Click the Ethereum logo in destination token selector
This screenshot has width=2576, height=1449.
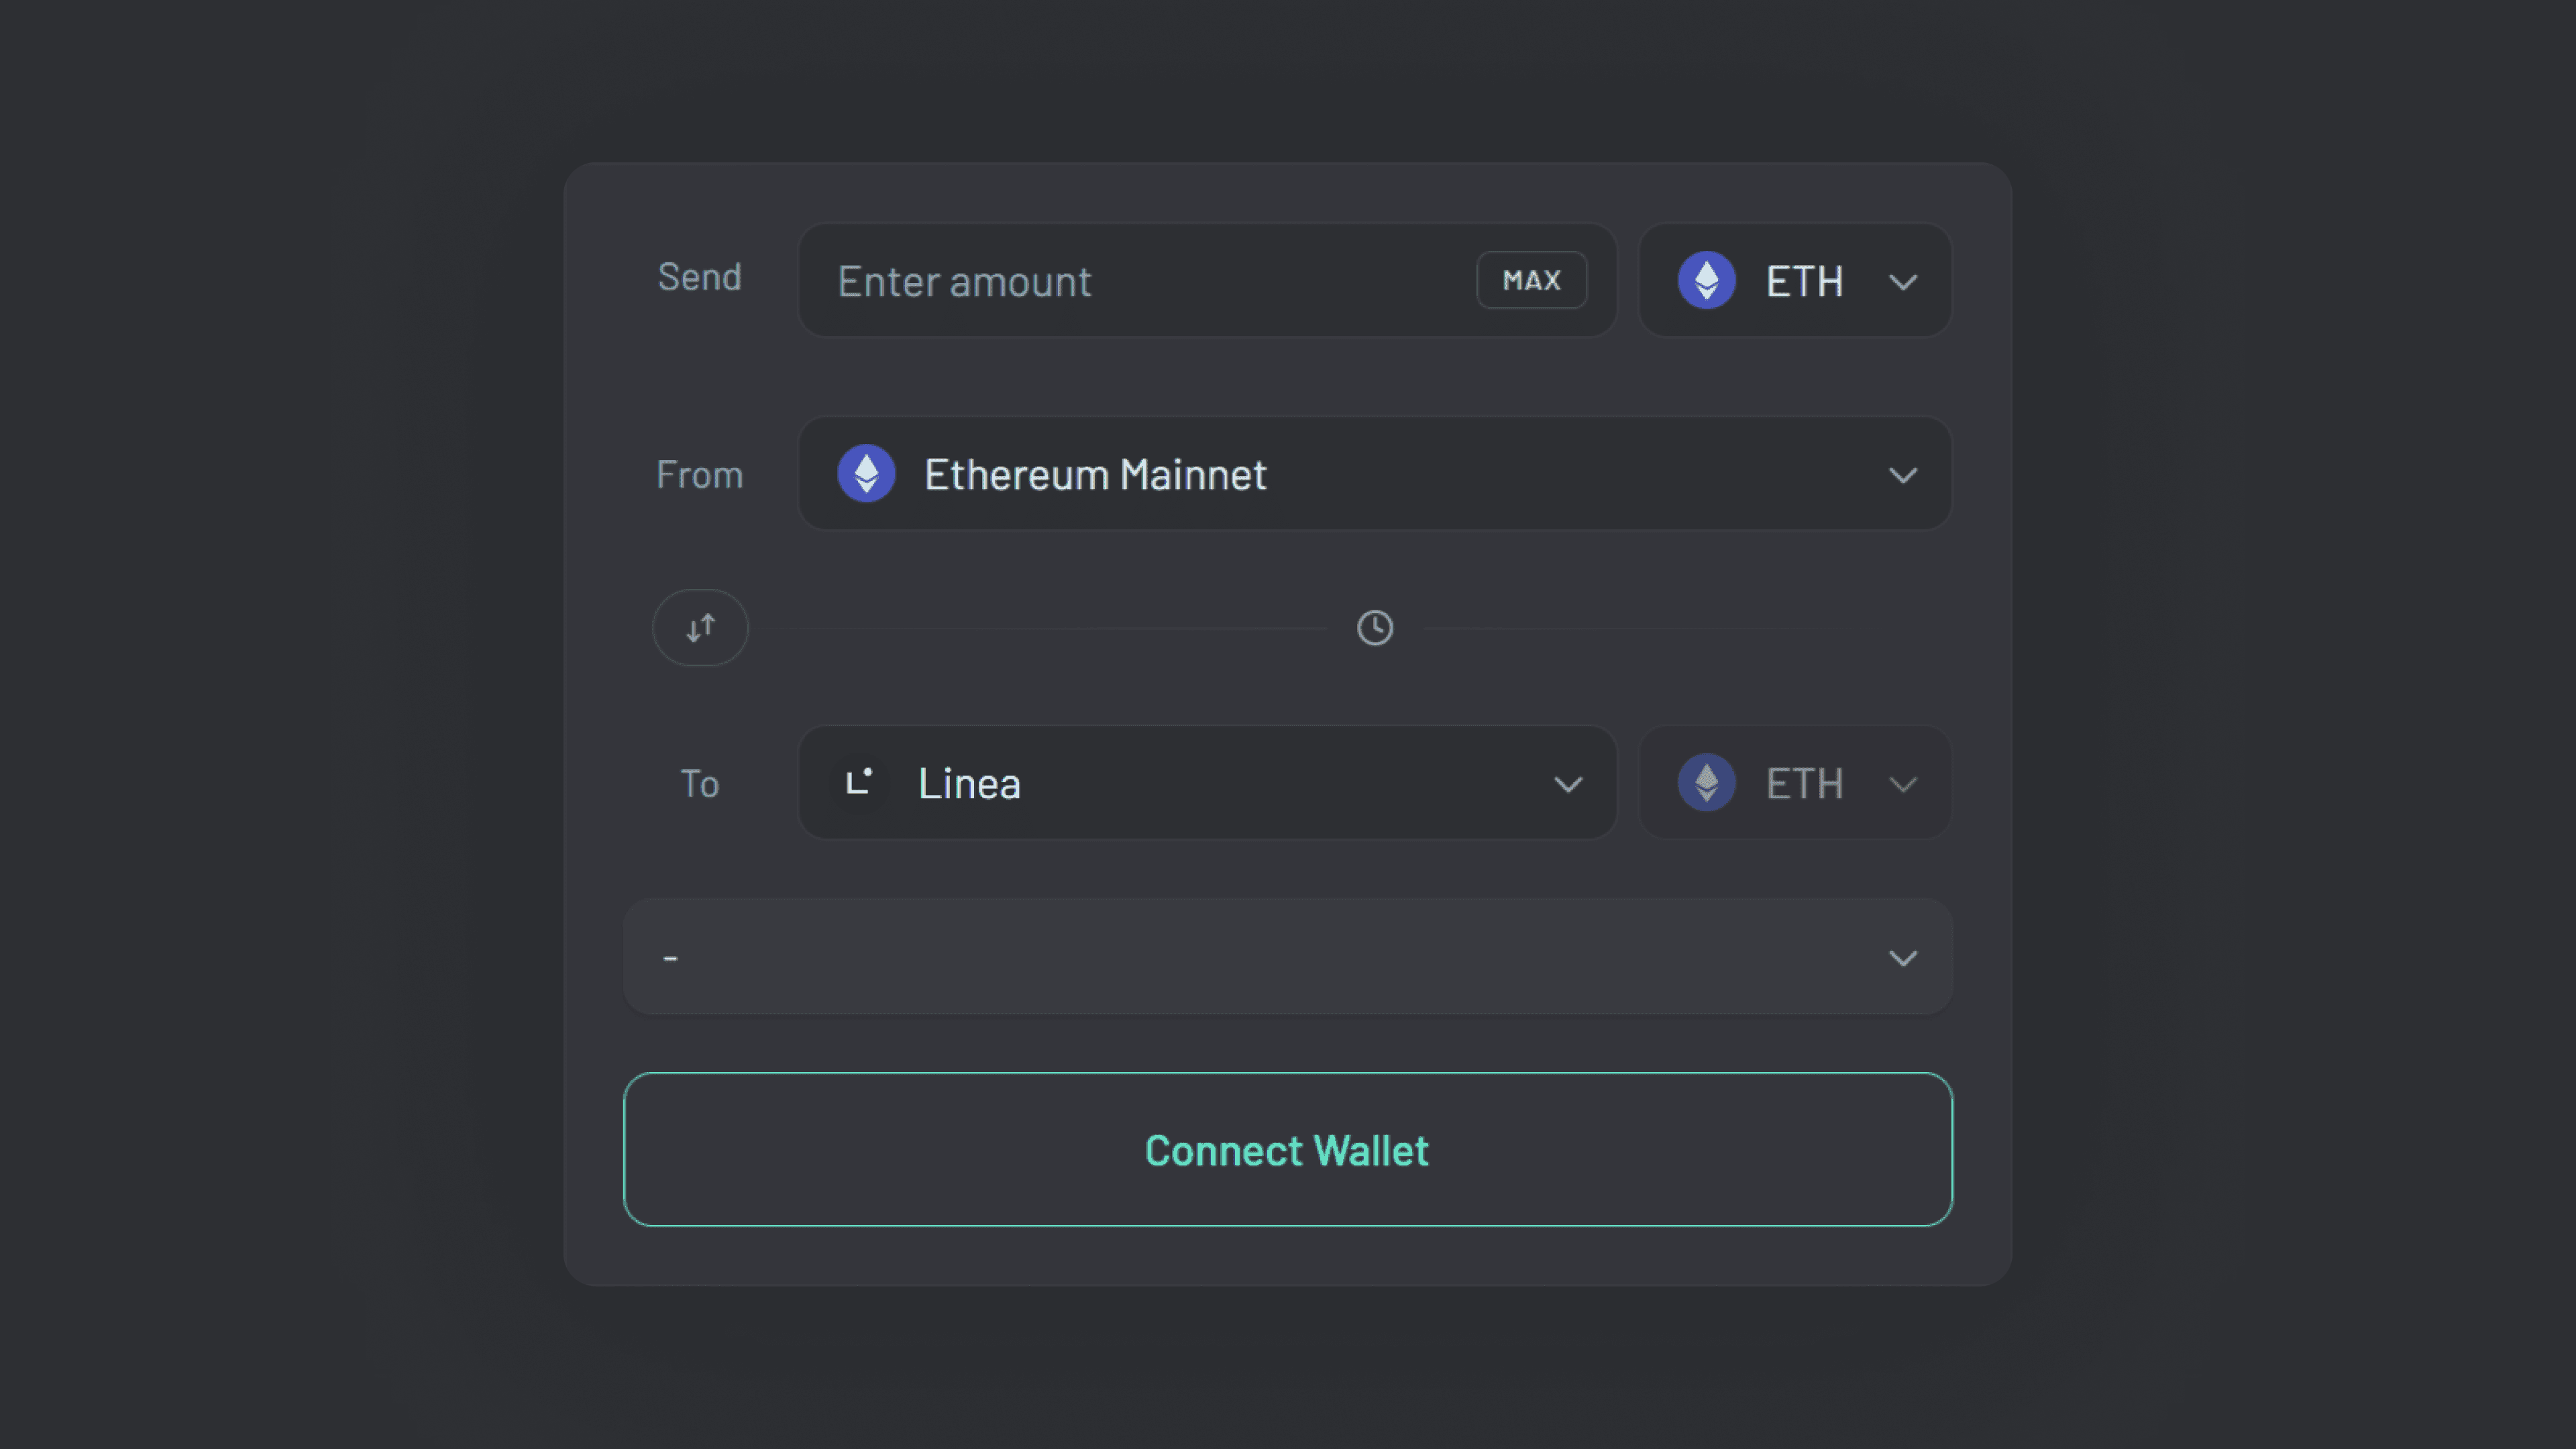click(x=1706, y=783)
